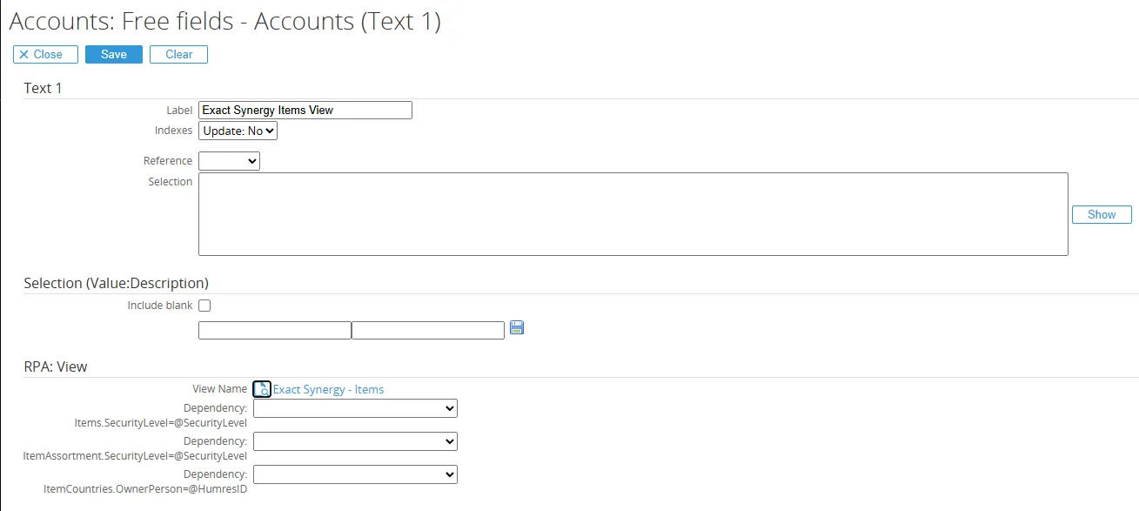This screenshot has height=511, width=1139.
Task: Open the Exact Synergy - Items link
Action: [328, 389]
